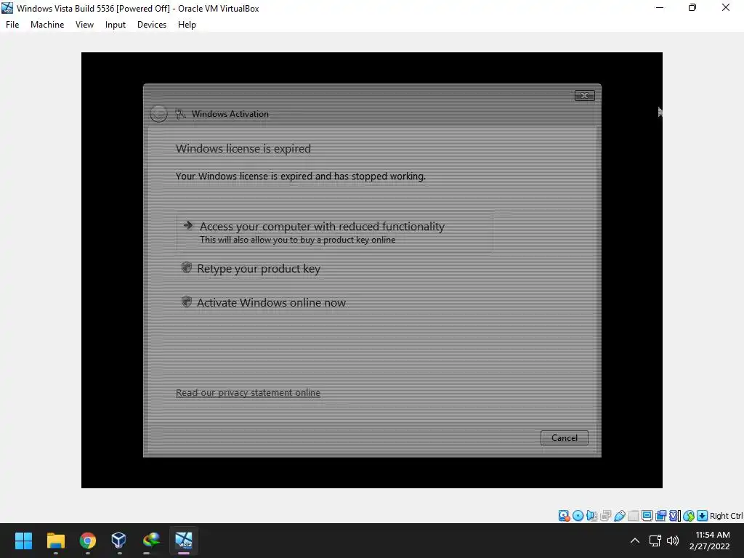Open the Windows Start menu
744x558 pixels.
tap(23, 541)
